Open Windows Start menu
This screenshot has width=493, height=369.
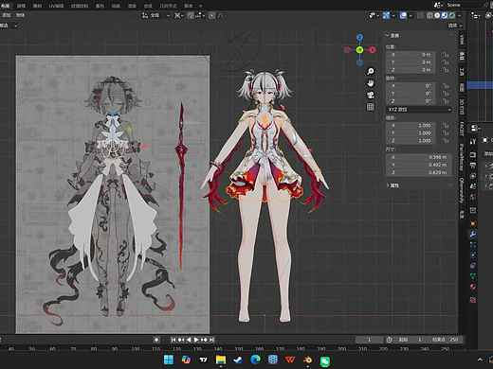point(169,360)
